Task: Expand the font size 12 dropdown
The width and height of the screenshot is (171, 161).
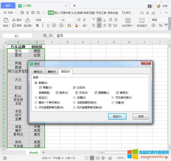Action: [75, 20]
